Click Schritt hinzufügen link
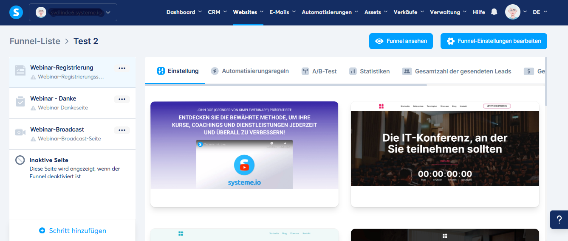Viewport: 568px width, 241px height. (72, 231)
